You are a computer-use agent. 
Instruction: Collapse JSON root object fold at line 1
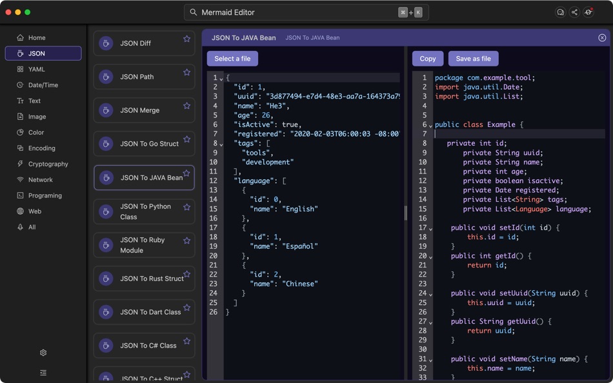(x=221, y=79)
